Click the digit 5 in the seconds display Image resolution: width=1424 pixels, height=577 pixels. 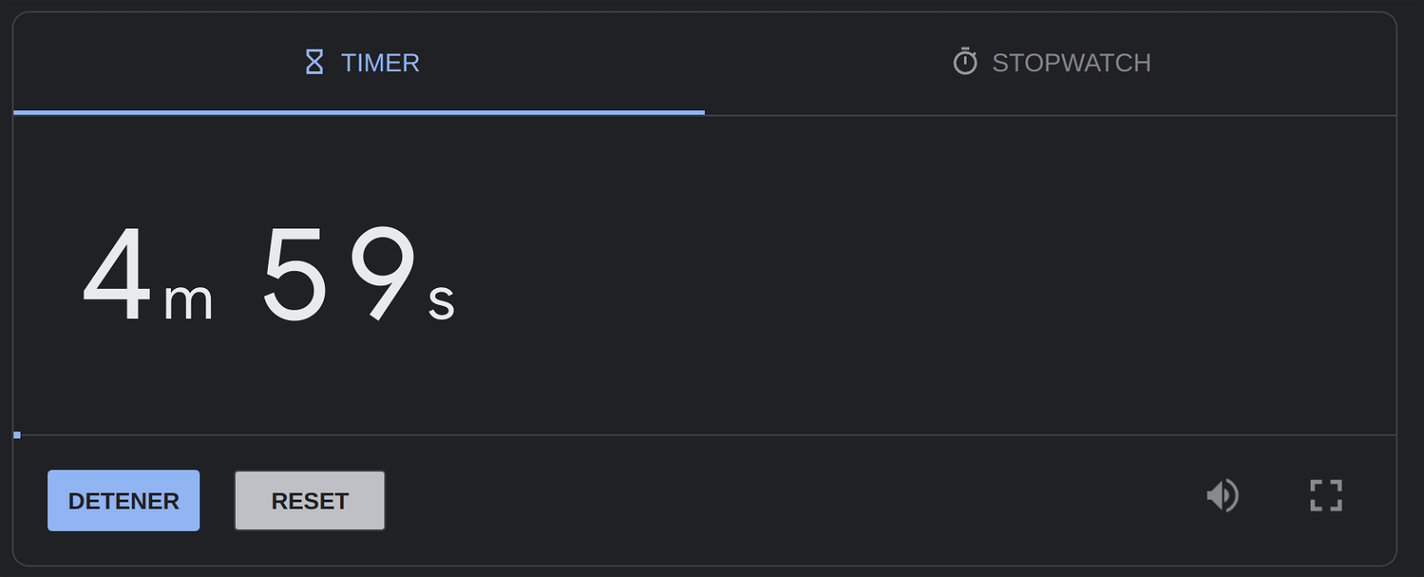pyautogui.click(x=295, y=274)
